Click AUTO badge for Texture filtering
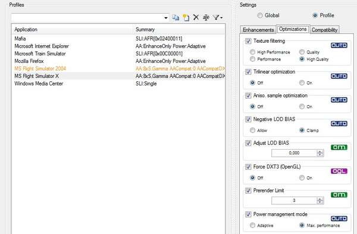The height and width of the screenshot is (234, 357). click(339, 46)
